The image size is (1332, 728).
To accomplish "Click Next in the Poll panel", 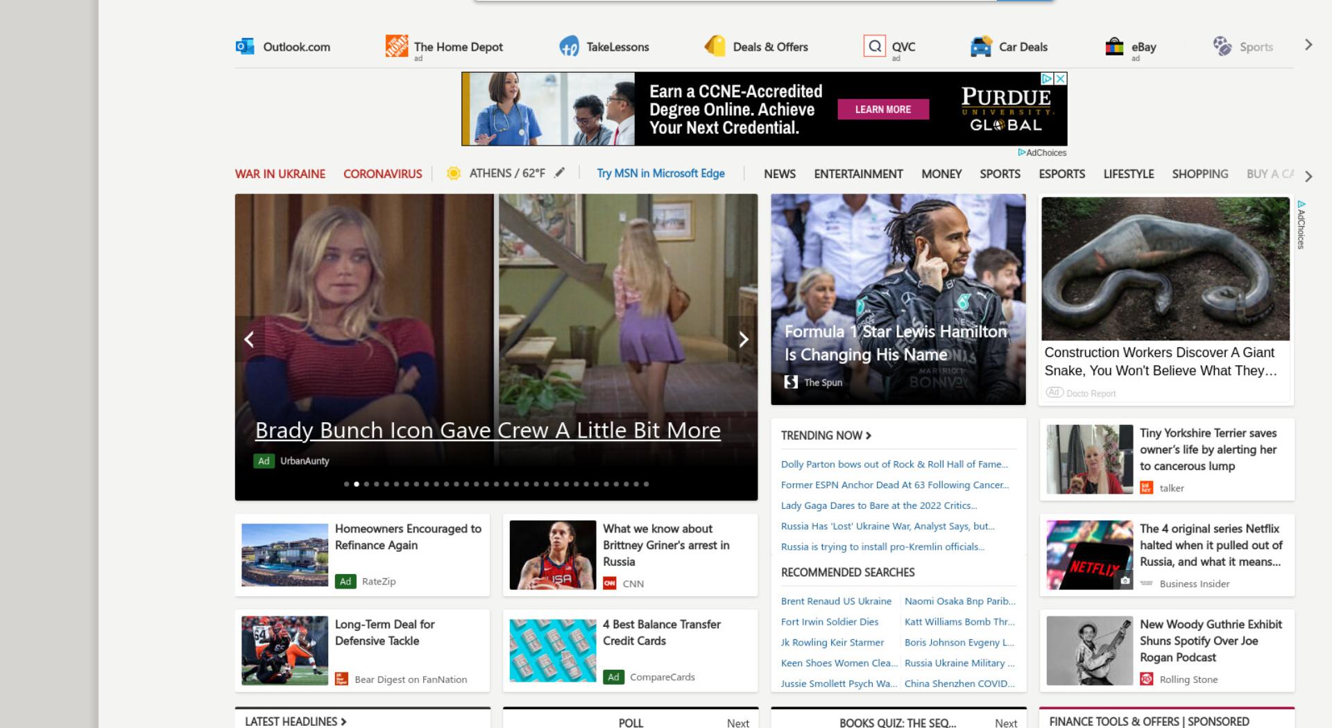I will click(x=737, y=722).
